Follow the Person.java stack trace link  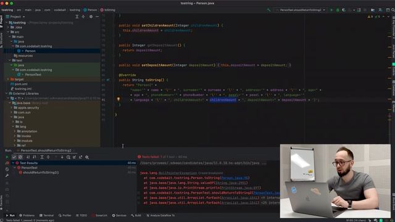pos(234,178)
